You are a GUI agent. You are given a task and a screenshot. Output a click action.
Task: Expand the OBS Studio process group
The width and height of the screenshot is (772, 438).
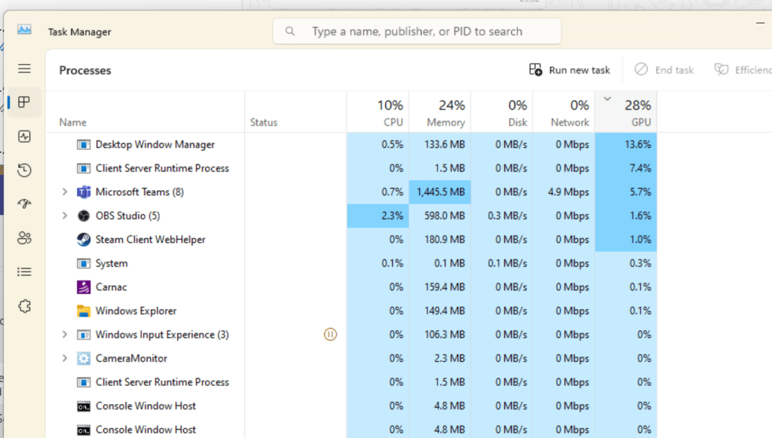coord(65,216)
